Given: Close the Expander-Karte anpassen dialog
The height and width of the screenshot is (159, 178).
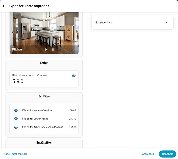Looking at the screenshot, I should pyautogui.click(x=4, y=6).
